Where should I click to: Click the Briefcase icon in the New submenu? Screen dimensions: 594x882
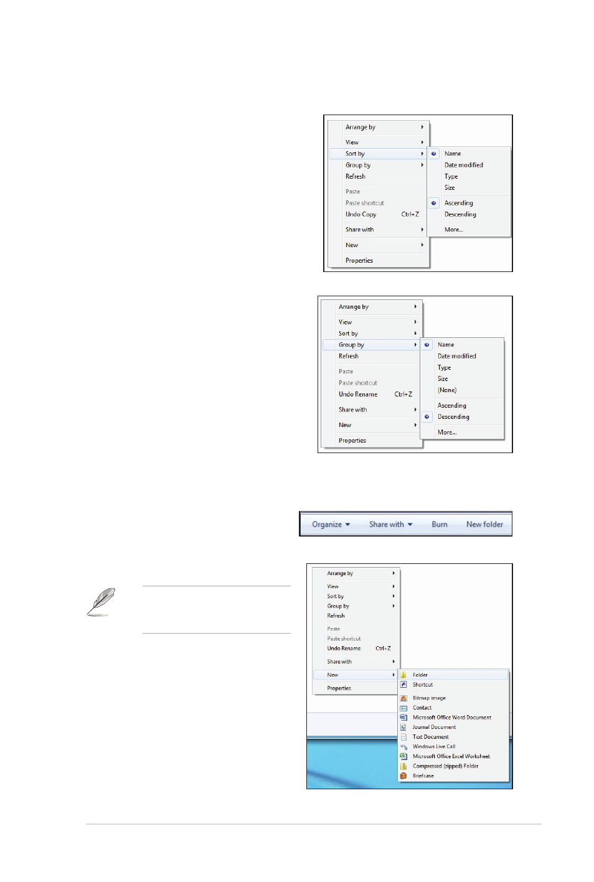pyautogui.click(x=403, y=776)
